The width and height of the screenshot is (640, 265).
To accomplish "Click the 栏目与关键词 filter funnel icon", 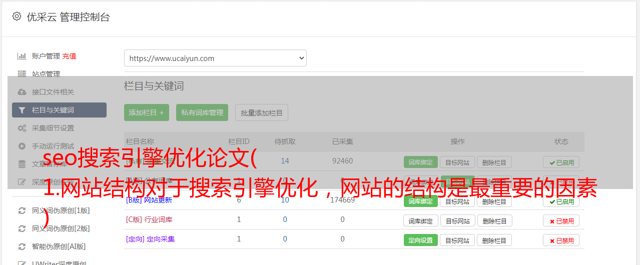I will pyautogui.click(x=22, y=110).
